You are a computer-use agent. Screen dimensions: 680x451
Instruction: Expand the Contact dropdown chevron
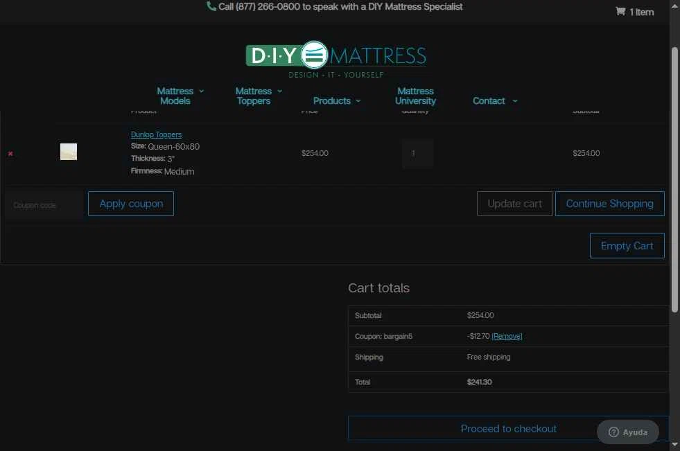[515, 101]
